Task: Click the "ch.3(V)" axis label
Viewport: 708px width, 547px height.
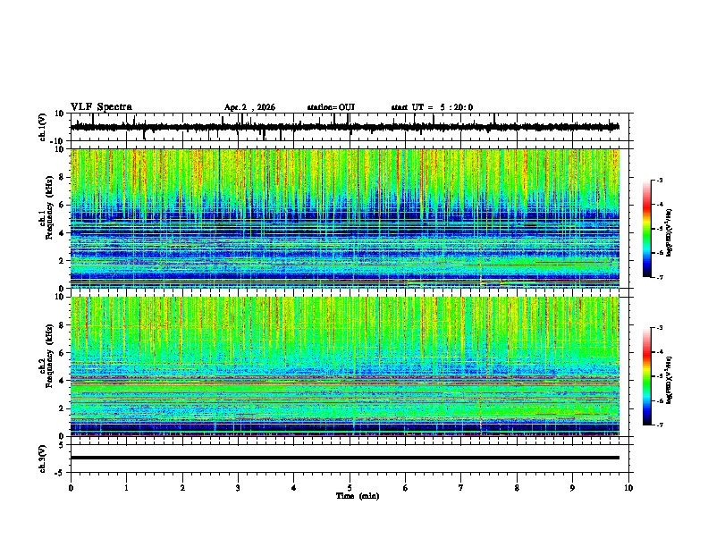Action: coord(43,459)
